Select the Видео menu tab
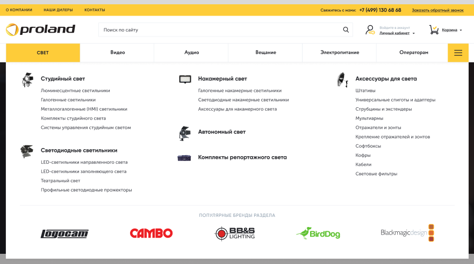The height and width of the screenshot is (264, 474). pyautogui.click(x=117, y=53)
